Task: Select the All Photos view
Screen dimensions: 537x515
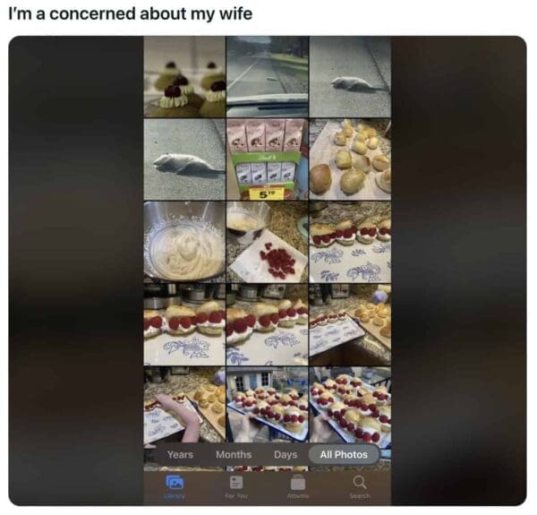Action: [344, 454]
